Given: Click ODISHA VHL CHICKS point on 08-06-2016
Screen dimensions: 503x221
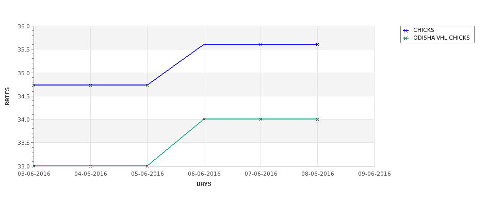Looking at the screenshot, I should click(x=318, y=119).
